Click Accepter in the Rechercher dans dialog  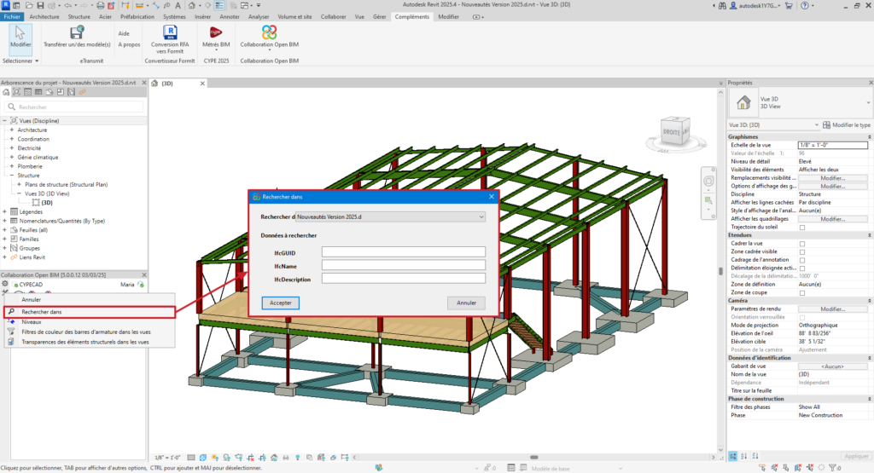tap(280, 303)
